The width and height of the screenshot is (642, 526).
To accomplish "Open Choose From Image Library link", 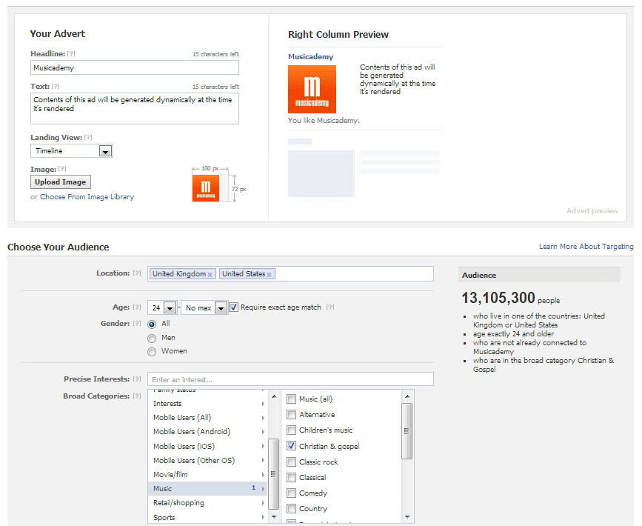I will point(87,197).
